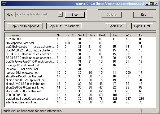The height and width of the screenshot is (114, 160).
Task: Sort by the Hostname column header
Action: pos(30,35)
